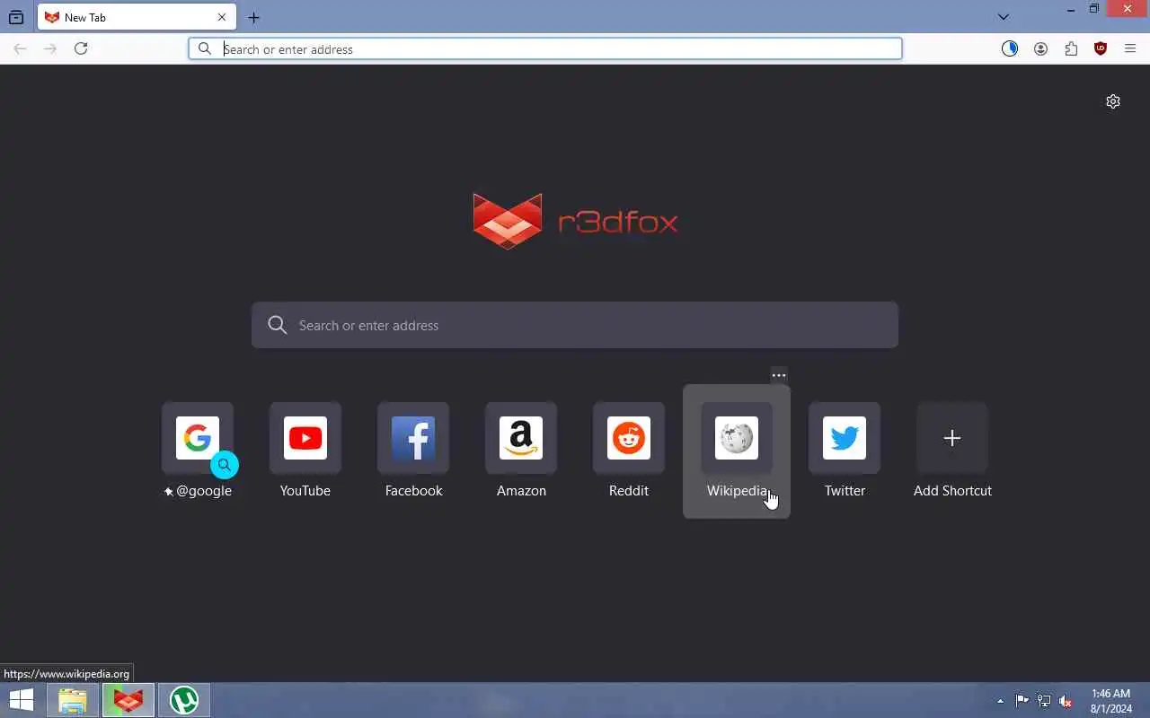Switch to r3dfox taskbar button
Screen dimensions: 1150x718
click(x=128, y=700)
